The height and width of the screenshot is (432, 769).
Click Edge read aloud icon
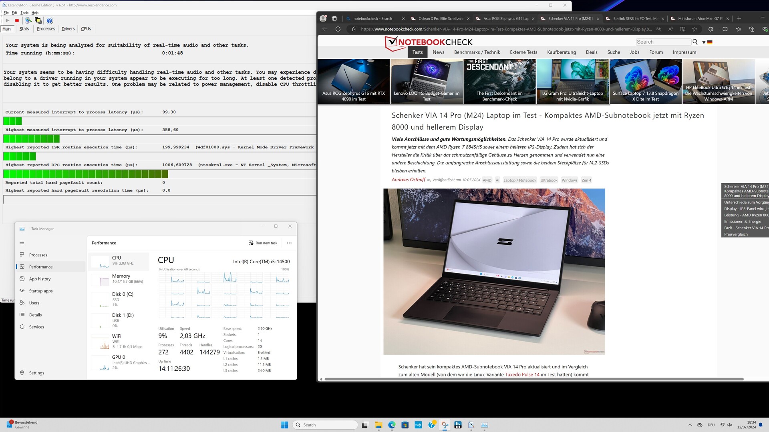671,29
